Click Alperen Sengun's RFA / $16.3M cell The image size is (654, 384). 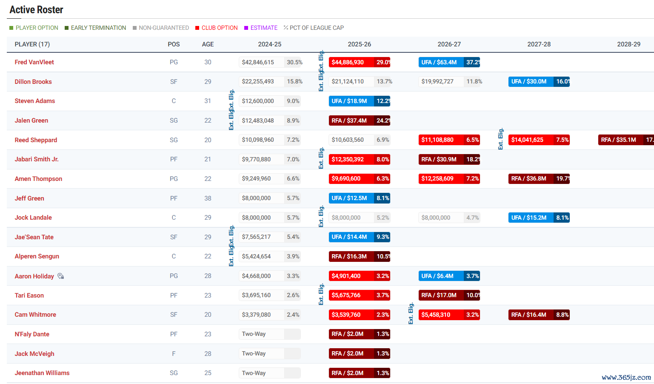click(x=360, y=256)
